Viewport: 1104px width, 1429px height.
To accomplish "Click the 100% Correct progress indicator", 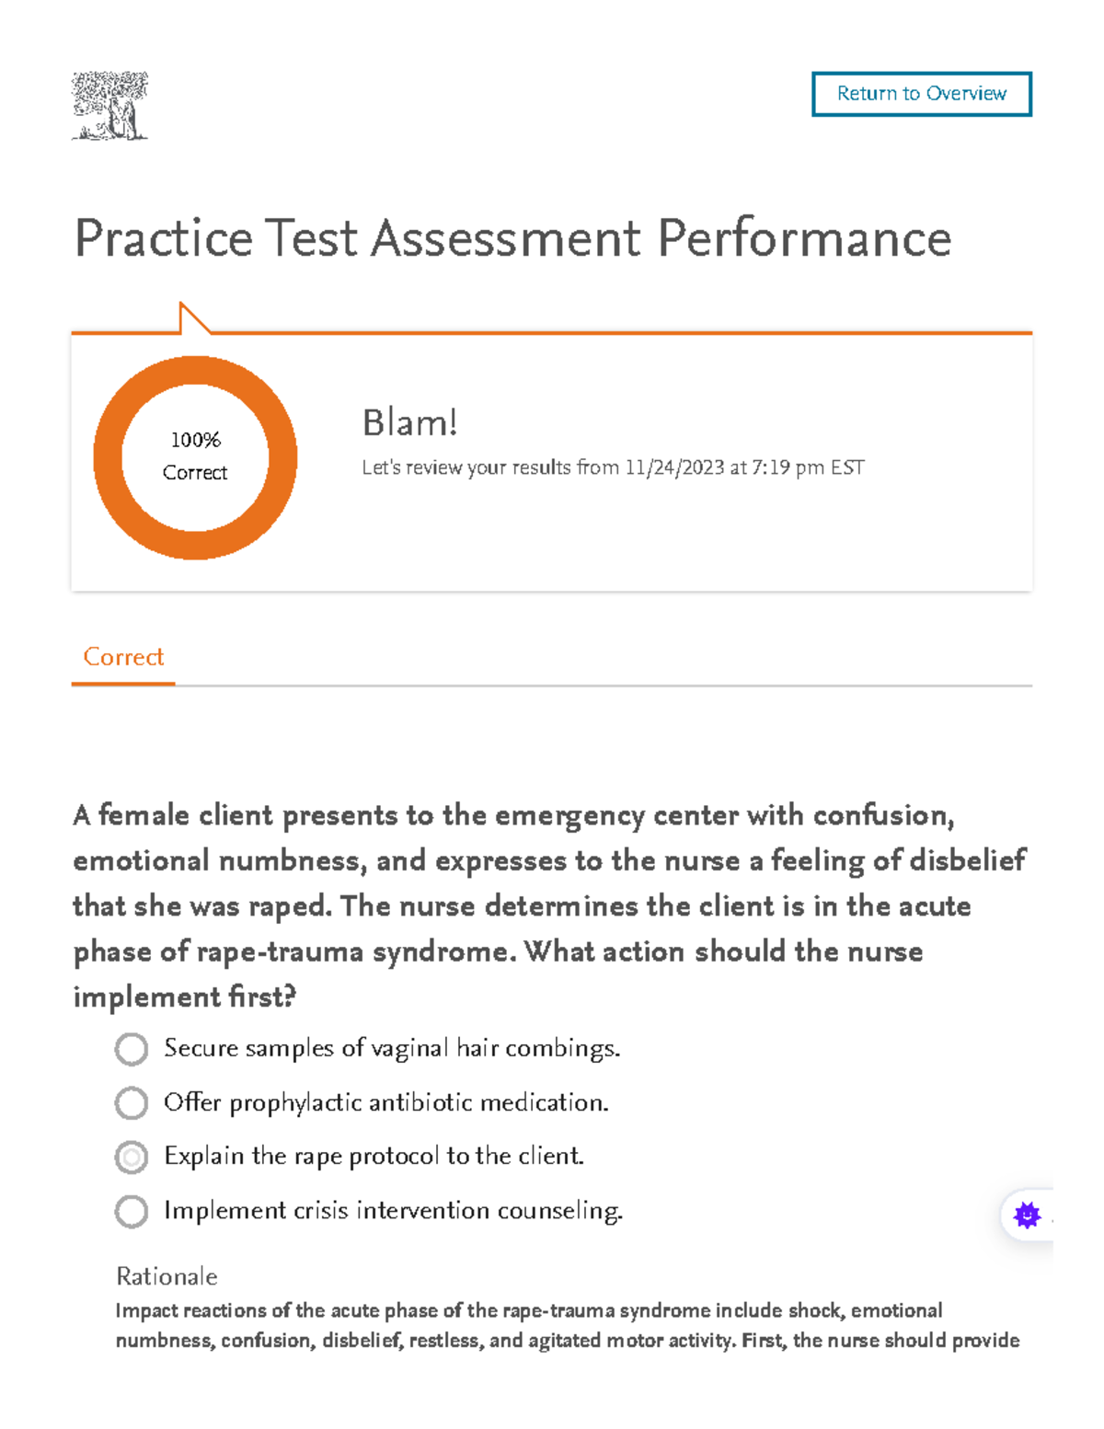I will click(x=194, y=457).
